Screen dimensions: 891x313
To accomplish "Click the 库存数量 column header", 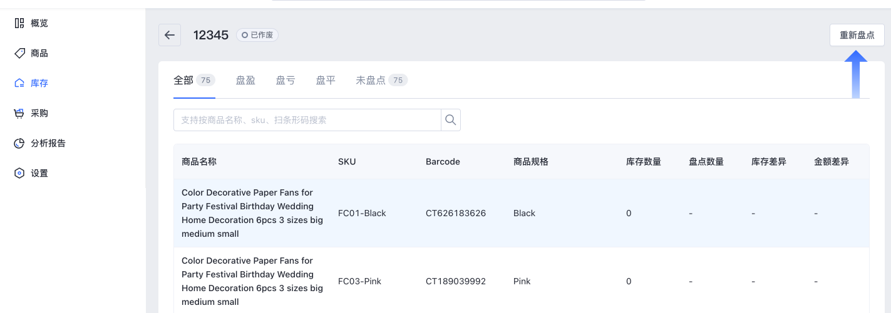I will click(644, 161).
